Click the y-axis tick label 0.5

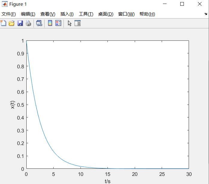click(21, 105)
